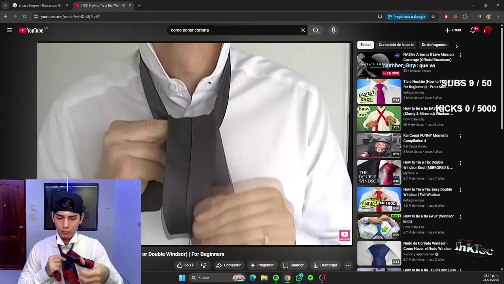Open Kai Cenat FUNNY Moments thumbnail
The height and width of the screenshot is (284, 504).
pos(379,145)
